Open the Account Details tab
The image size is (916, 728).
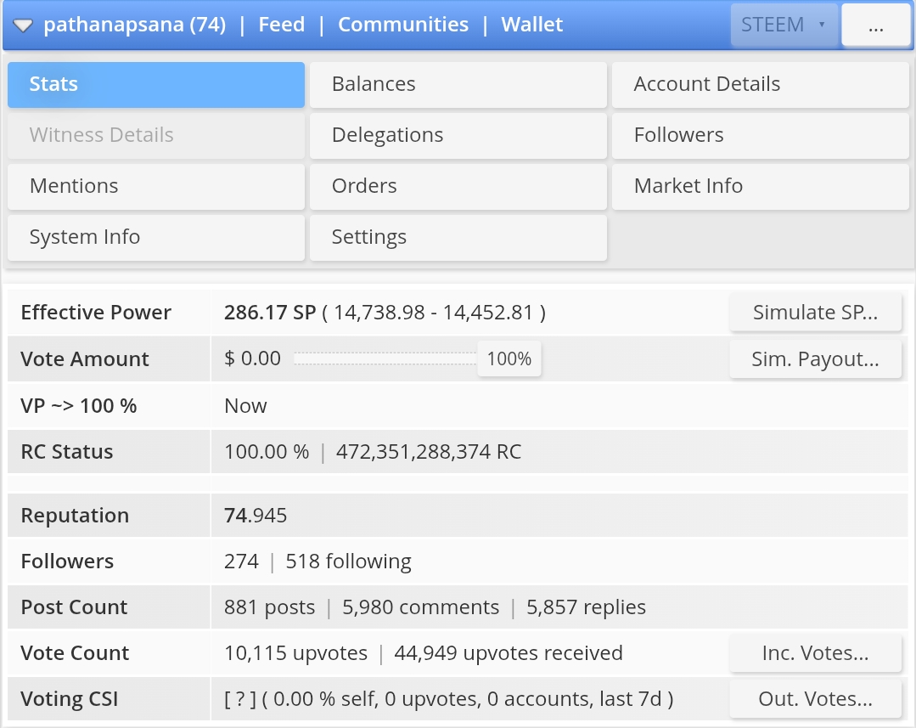tap(760, 84)
